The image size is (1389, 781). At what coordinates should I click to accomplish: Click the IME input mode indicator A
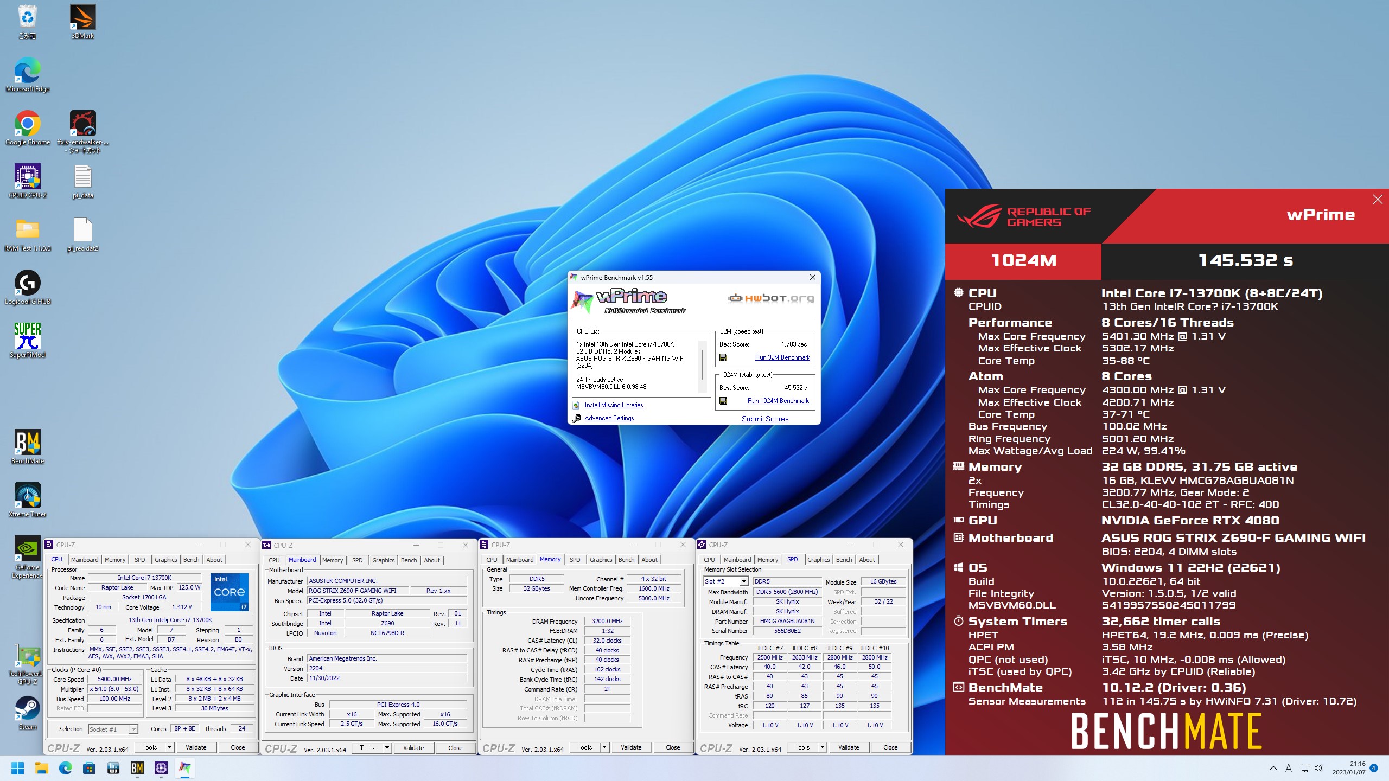[1289, 768]
